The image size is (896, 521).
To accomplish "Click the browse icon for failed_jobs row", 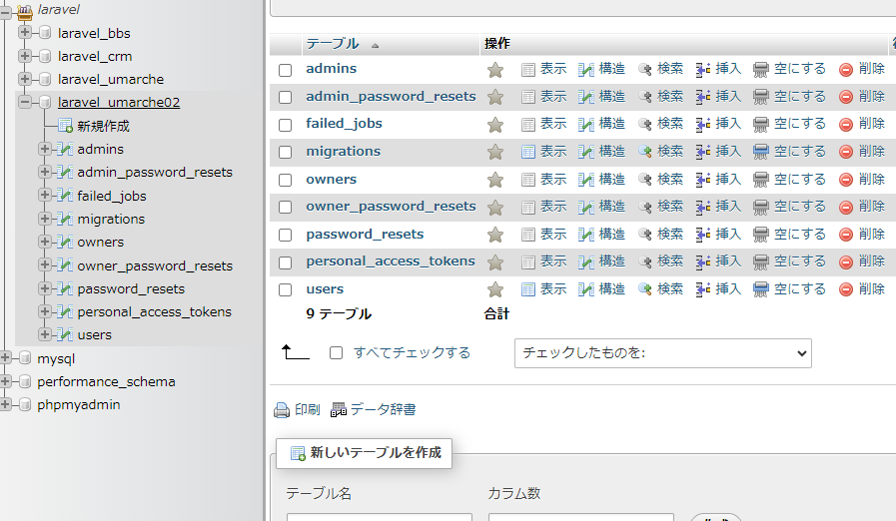I will (528, 125).
